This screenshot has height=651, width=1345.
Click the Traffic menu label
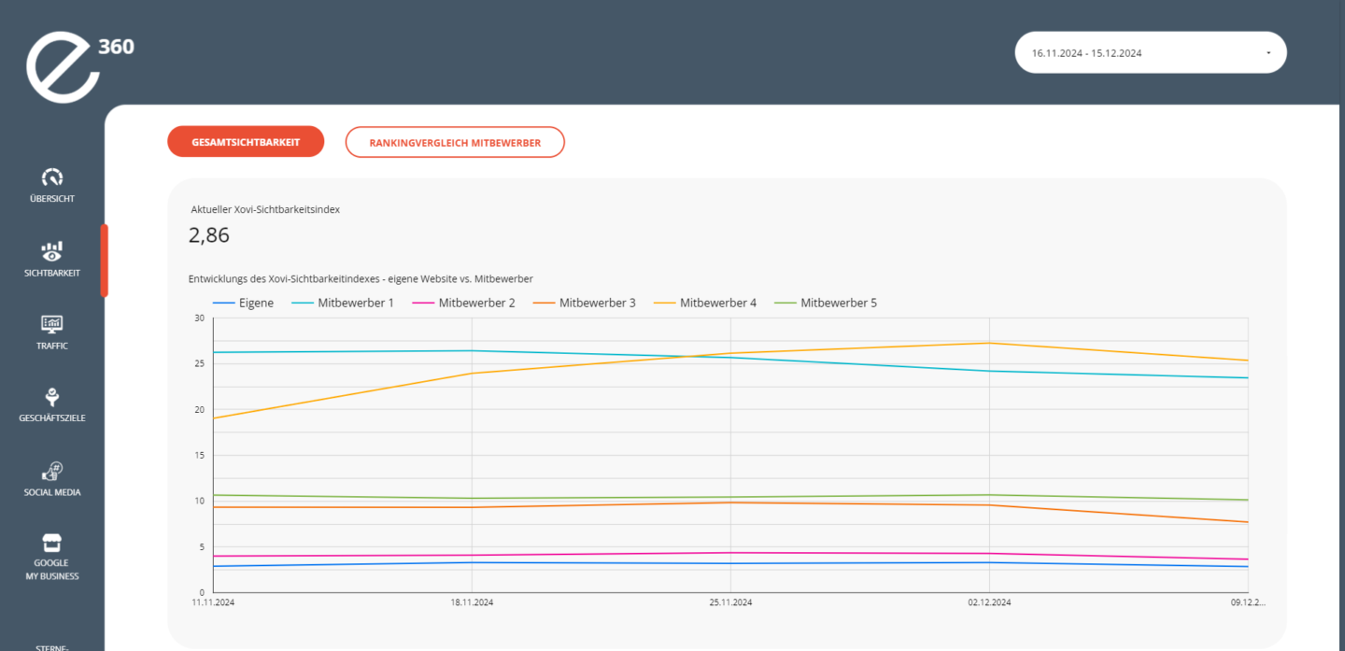tap(52, 346)
